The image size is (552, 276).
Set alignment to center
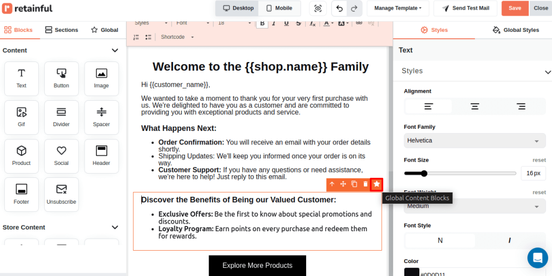point(475,106)
